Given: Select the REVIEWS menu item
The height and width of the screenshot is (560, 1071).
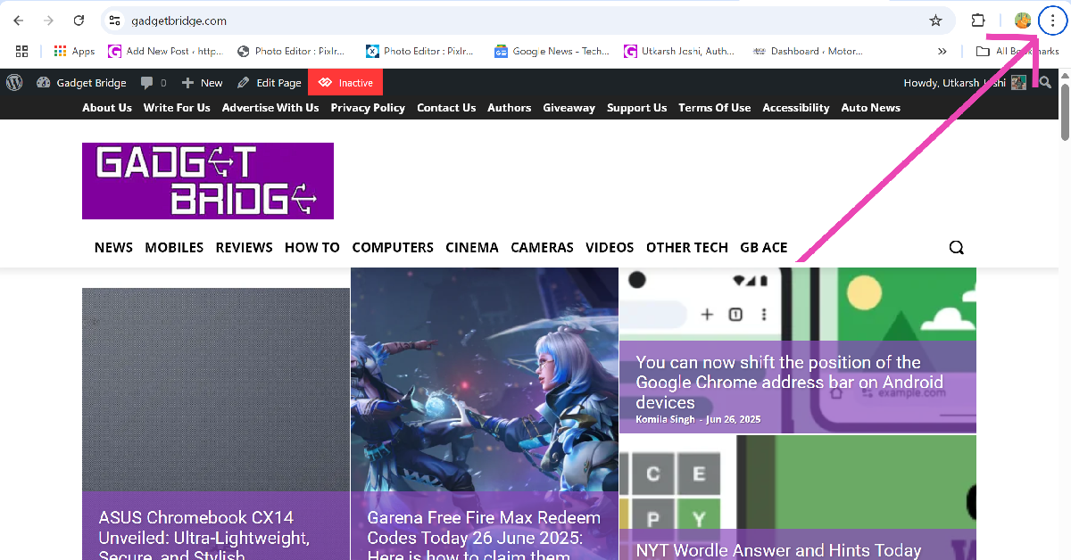Looking at the screenshot, I should pyautogui.click(x=244, y=247).
